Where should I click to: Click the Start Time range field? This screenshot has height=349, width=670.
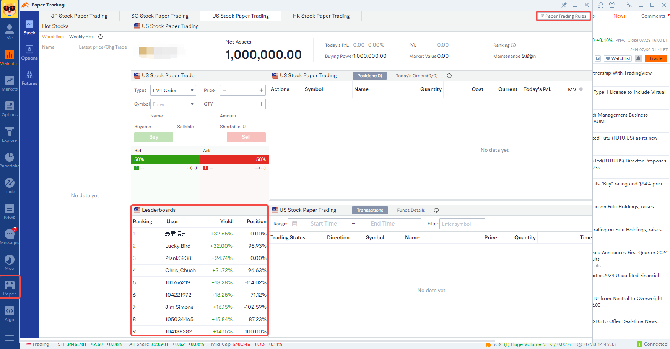(x=324, y=224)
